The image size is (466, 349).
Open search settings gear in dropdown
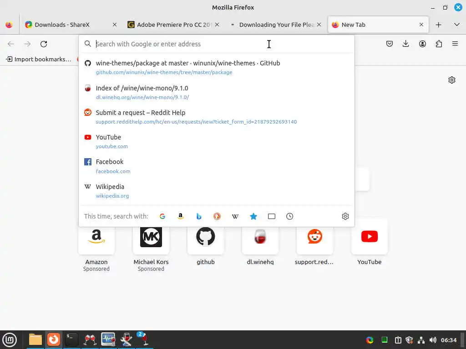(345, 216)
